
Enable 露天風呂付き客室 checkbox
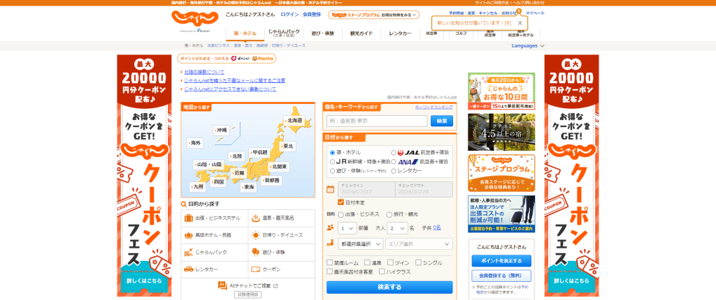(330, 271)
